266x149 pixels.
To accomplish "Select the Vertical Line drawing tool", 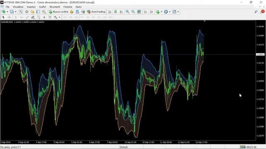I will [x=16, y=17].
